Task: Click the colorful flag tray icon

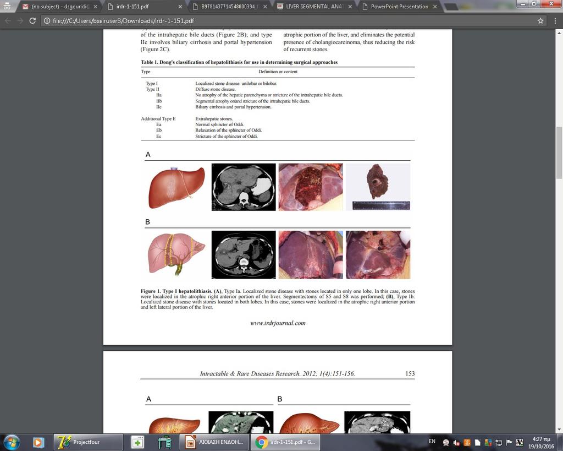Action: tap(488, 442)
